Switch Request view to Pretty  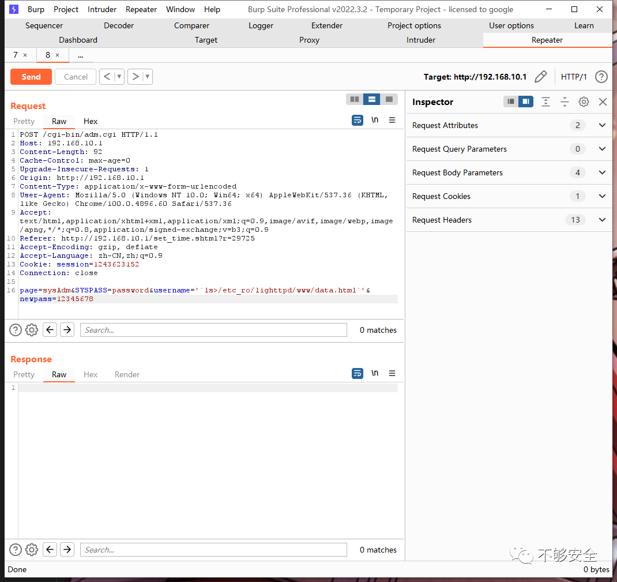(x=24, y=121)
